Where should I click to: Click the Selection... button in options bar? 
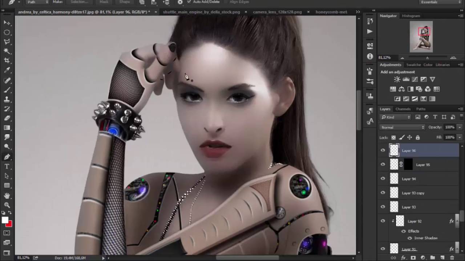(x=80, y=2)
